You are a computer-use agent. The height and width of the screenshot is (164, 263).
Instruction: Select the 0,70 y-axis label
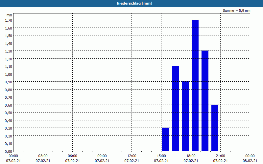pos(9,97)
